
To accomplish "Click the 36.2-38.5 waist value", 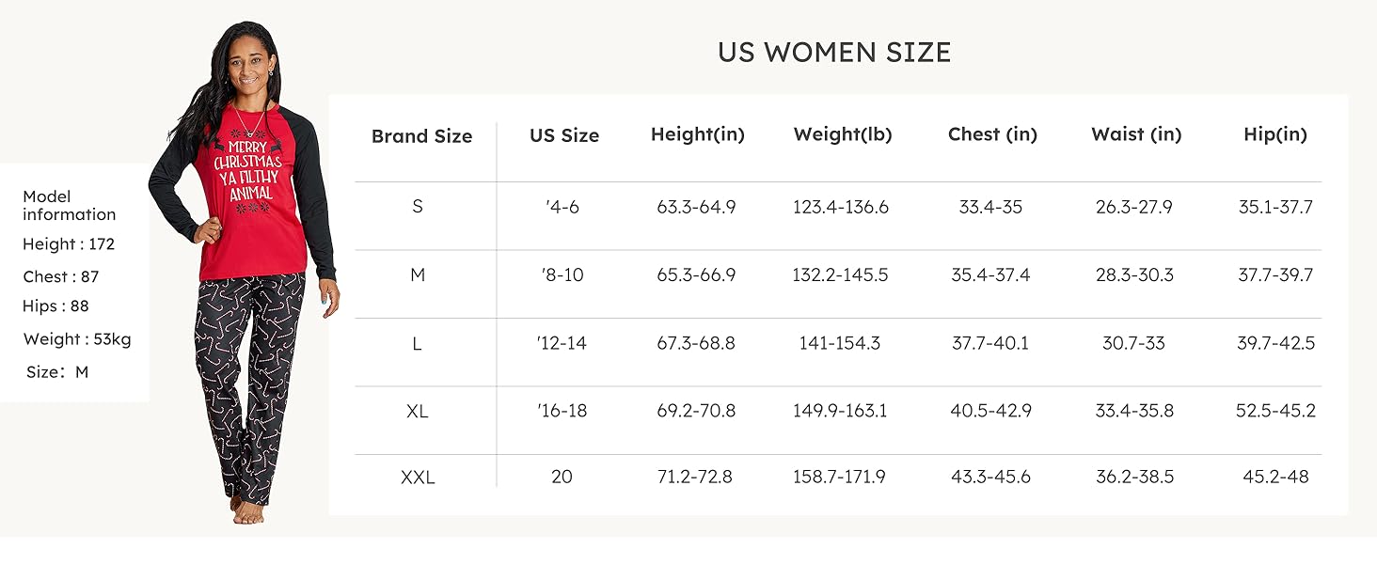I will (x=1135, y=477).
